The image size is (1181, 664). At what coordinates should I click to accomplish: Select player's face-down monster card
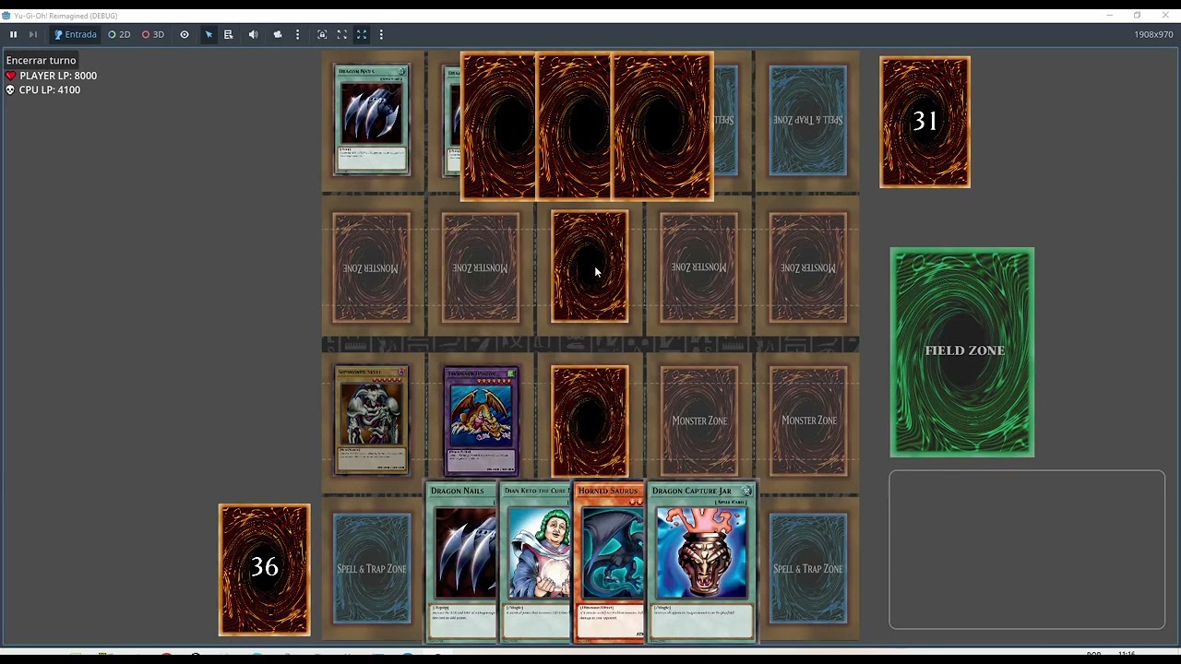[590, 421]
